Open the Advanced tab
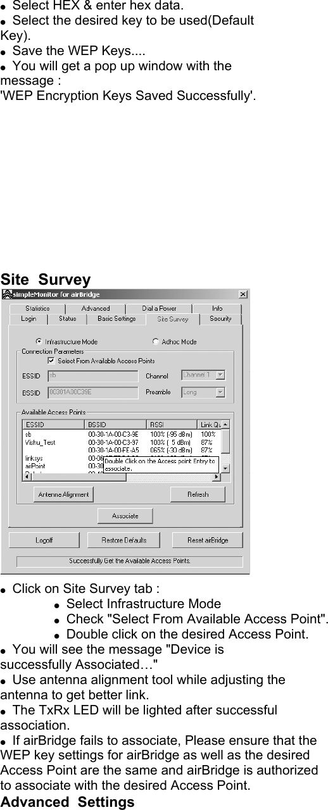328x810 pixels. coord(96,308)
